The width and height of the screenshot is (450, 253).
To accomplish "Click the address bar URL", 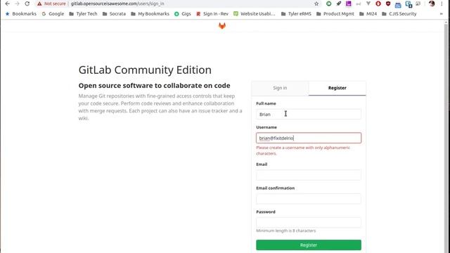I will [117, 4].
